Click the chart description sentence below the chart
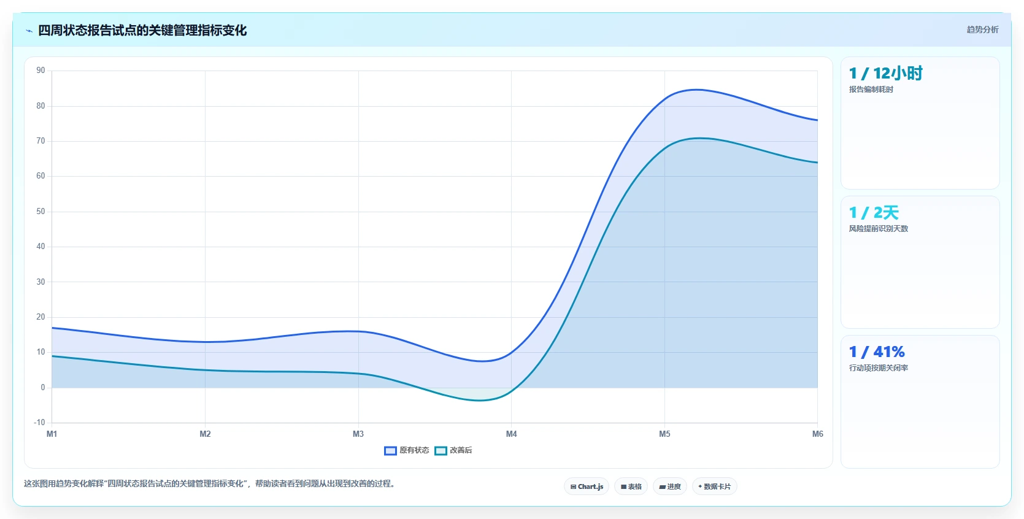This screenshot has height=519, width=1024. (211, 484)
